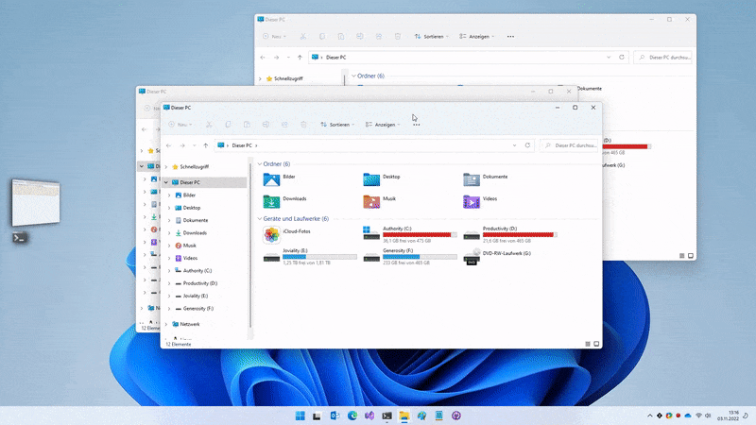
Task: Click the forward arrow in front window
Action: tap(182, 145)
